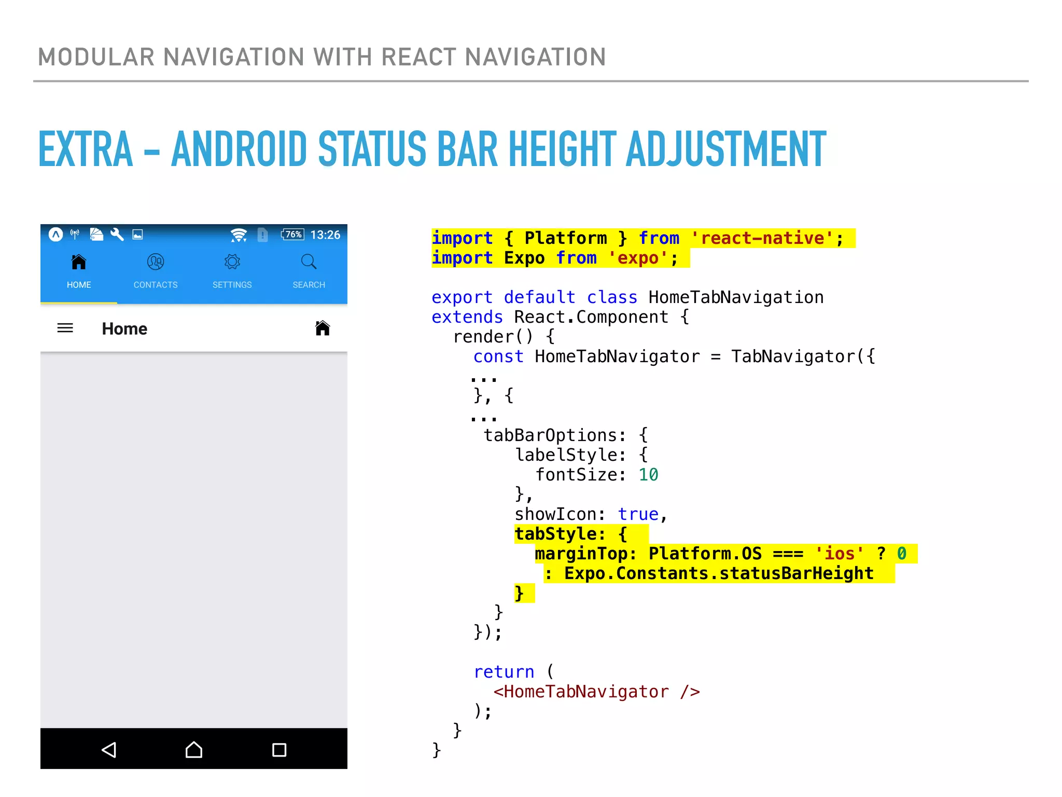
Task: Click the labelStyle: { line
Action: (x=581, y=455)
